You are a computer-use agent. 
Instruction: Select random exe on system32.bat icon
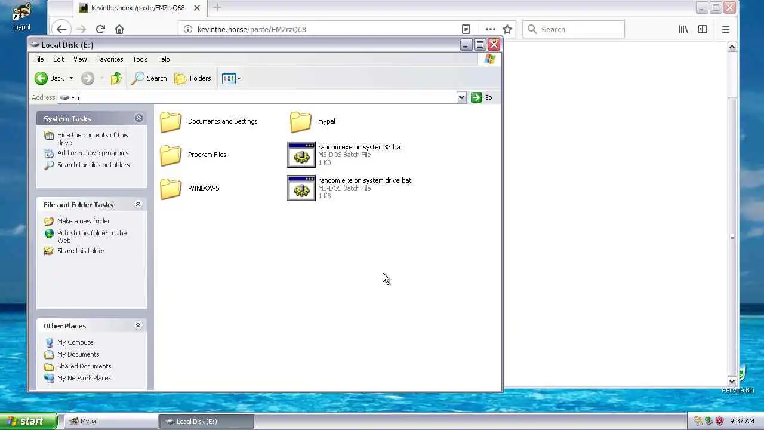click(x=301, y=155)
